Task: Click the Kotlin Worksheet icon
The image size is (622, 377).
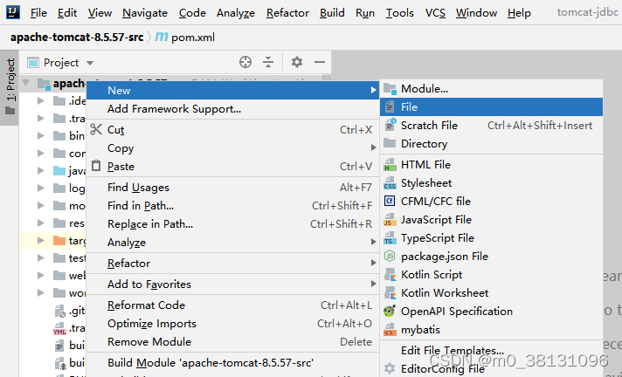Action: click(x=390, y=293)
